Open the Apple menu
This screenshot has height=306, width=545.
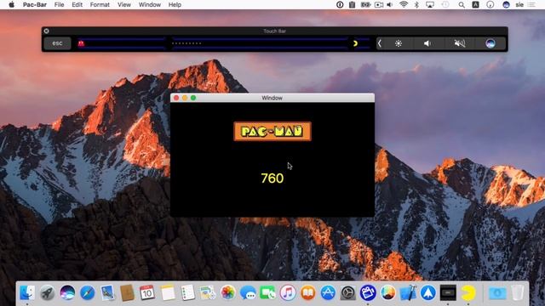[x=11, y=4]
